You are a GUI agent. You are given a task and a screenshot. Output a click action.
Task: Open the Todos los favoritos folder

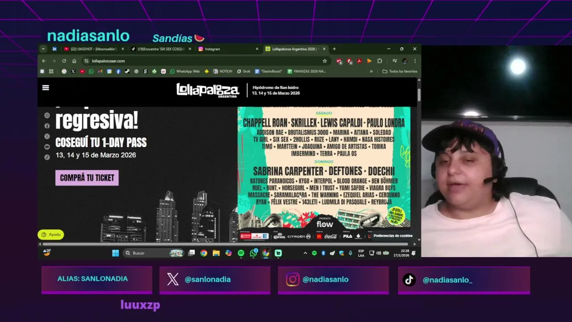tap(400, 71)
